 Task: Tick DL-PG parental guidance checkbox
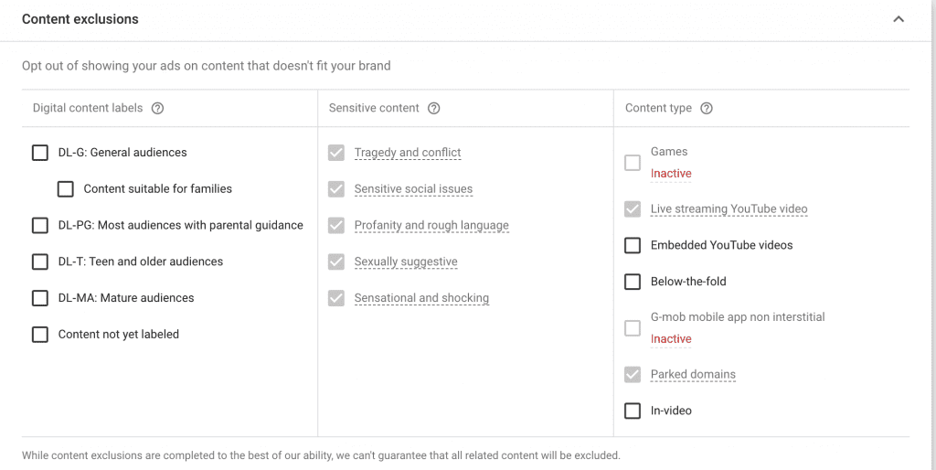(x=40, y=225)
